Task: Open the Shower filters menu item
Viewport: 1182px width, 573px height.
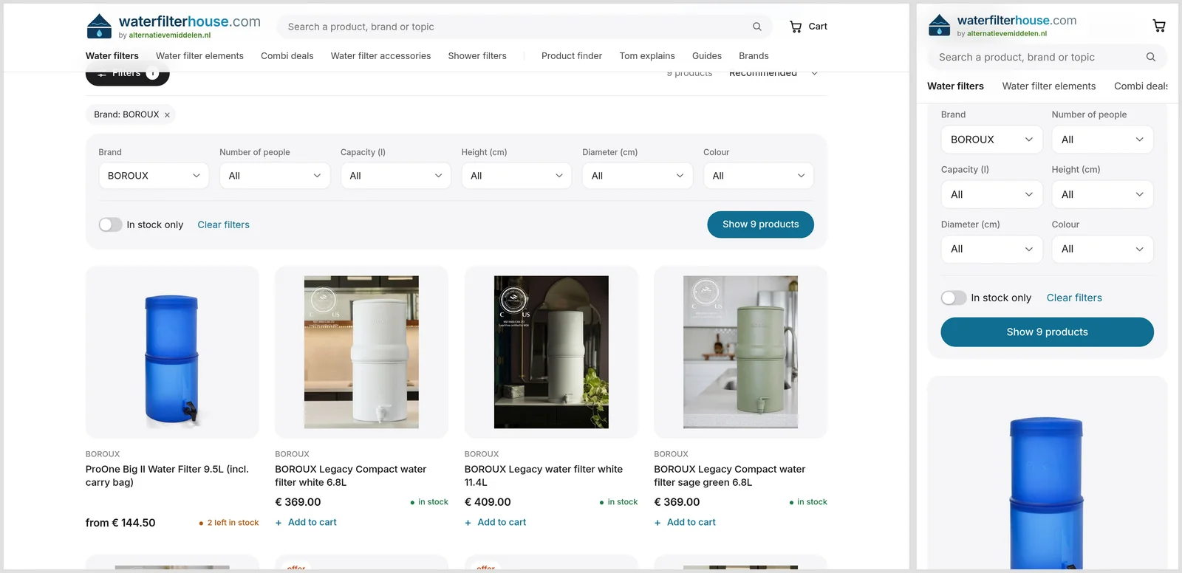Action: (477, 56)
